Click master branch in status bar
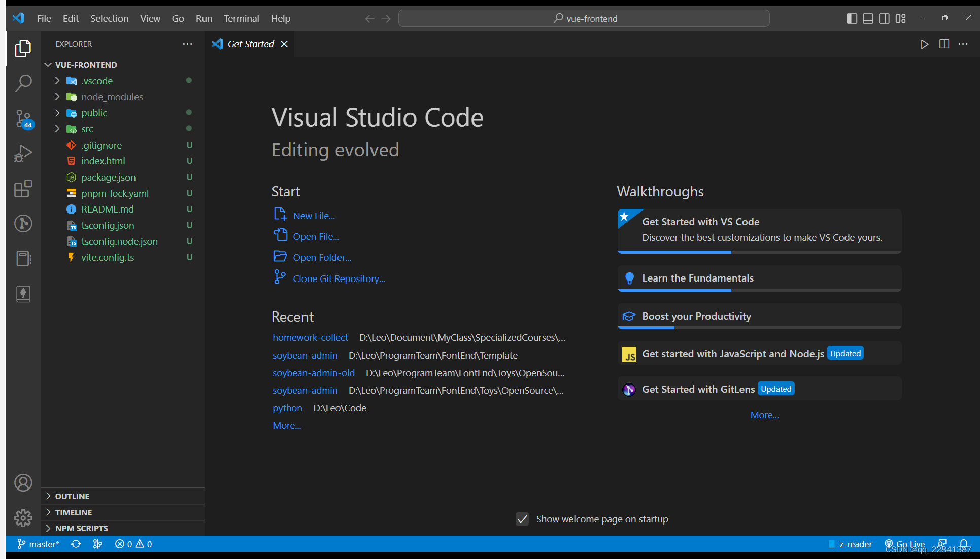This screenshot has width=980, height=559. point(38,544)
